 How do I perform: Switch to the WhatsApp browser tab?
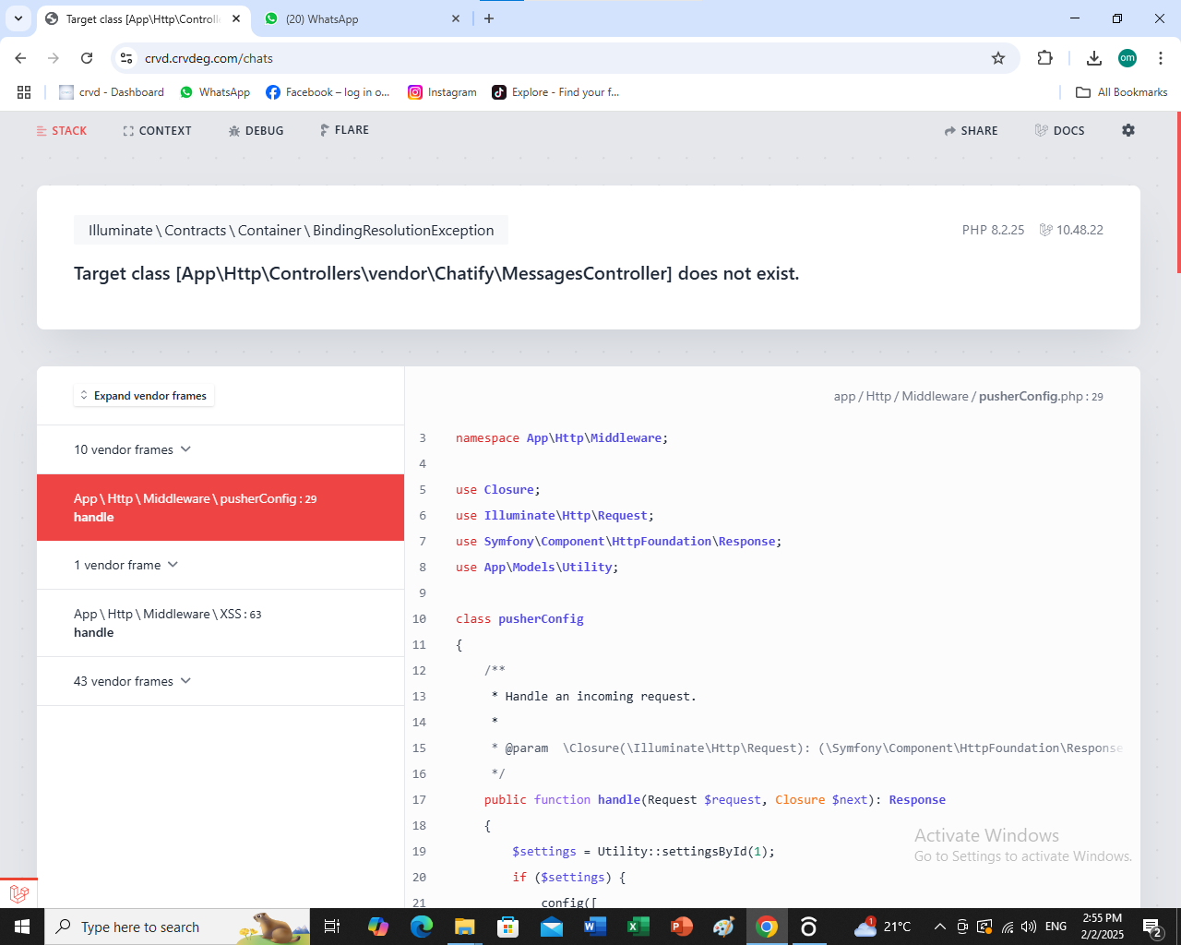point(360,18)
